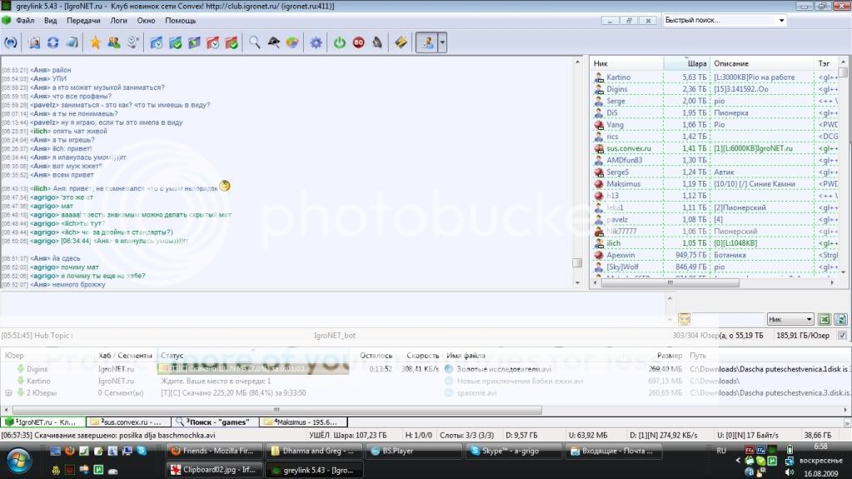Sort user list by Шара column header
The height and width of the screenshot is (479, 852).
[x=696, y=63]
